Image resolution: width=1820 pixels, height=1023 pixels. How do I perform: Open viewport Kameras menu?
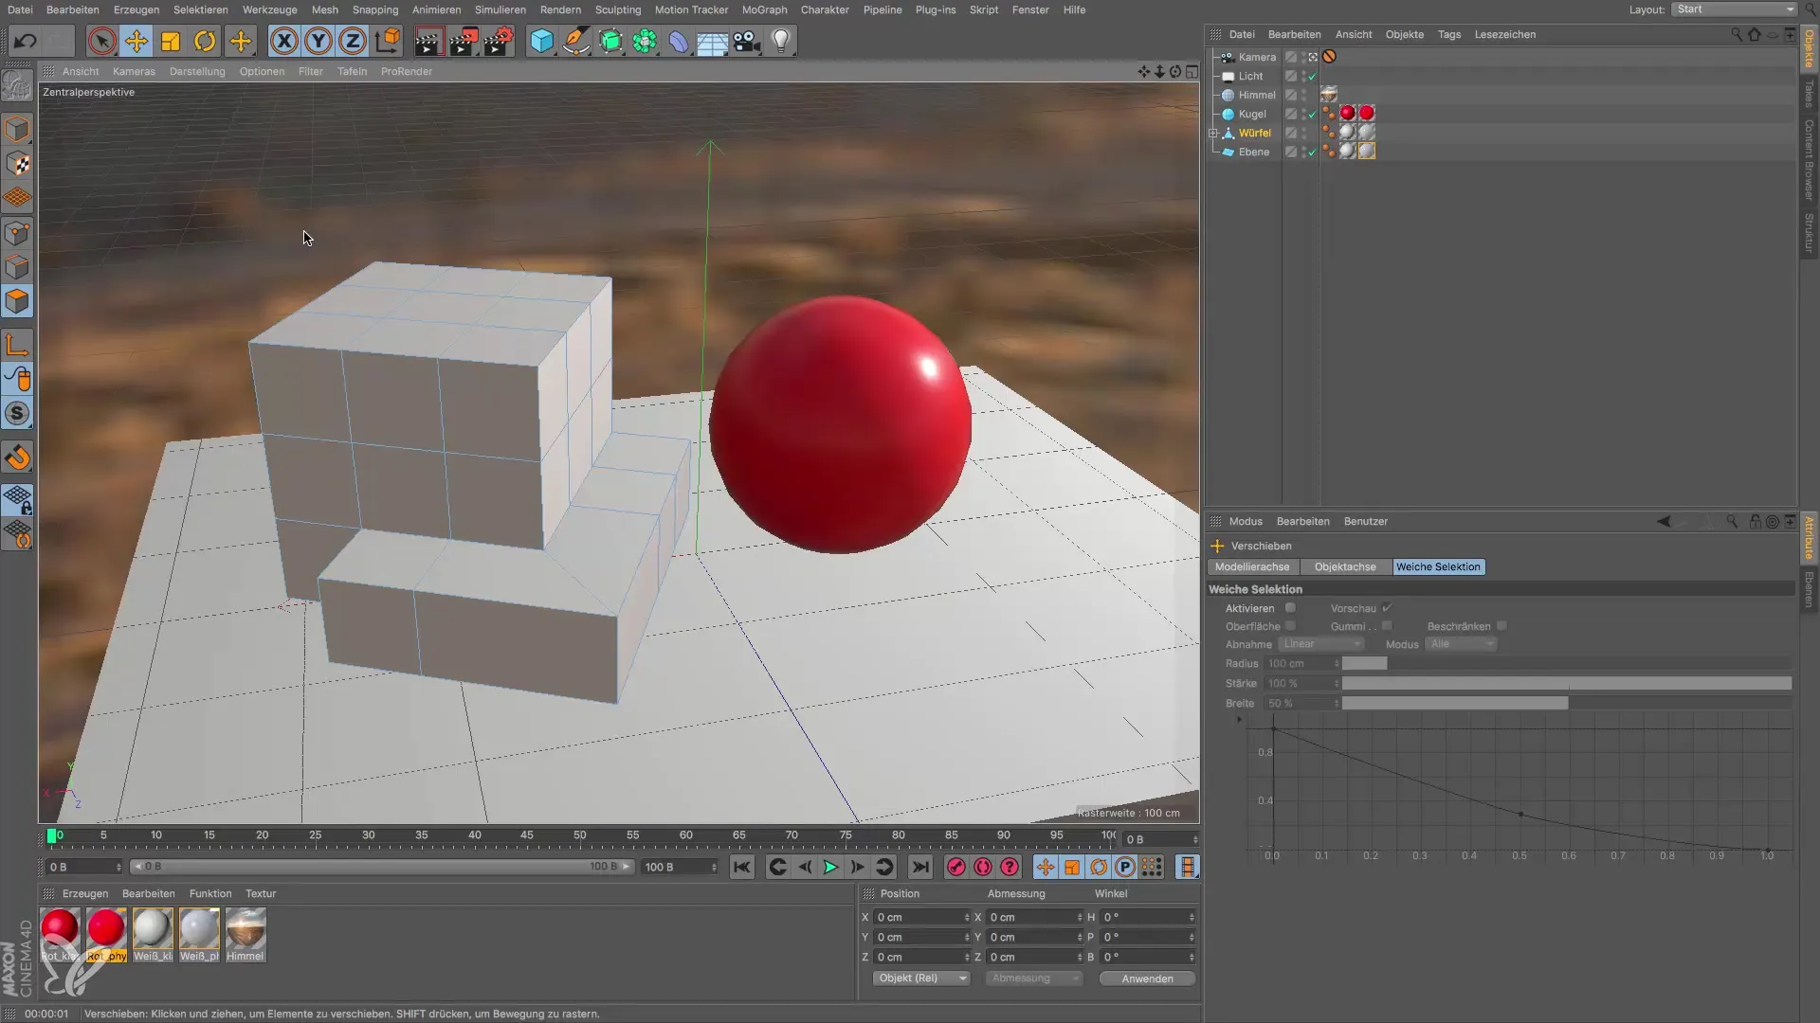(x=134, y=71)
